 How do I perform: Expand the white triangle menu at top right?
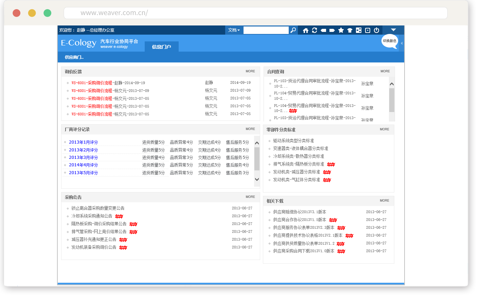(393, 30)
